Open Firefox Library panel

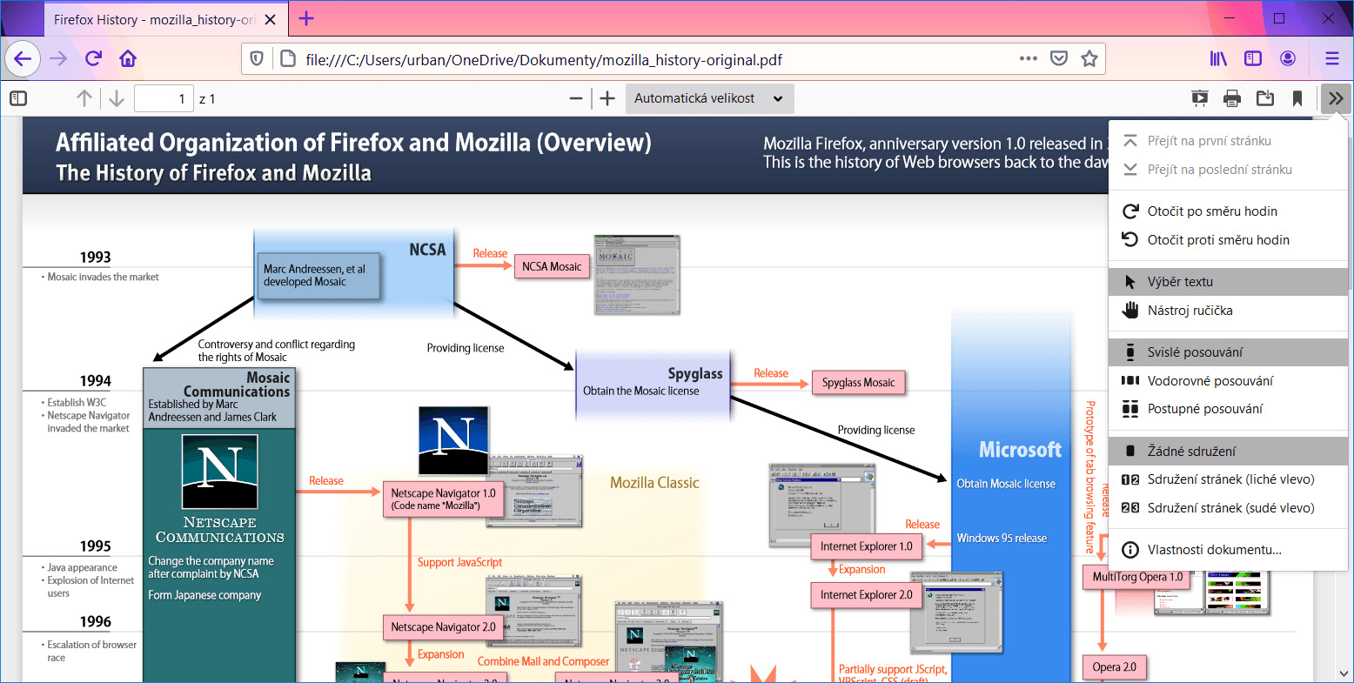coord(1218,59)
